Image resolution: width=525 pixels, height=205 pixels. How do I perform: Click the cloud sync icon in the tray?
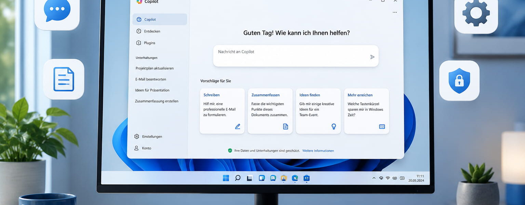(x=381, y=178)
